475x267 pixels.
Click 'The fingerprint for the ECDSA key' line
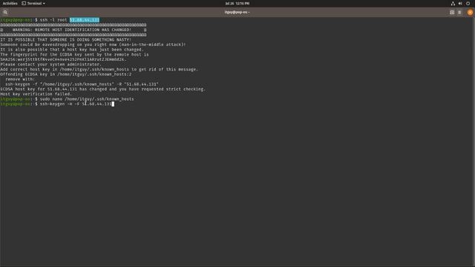pyautogui.click(x=74, y=54)
